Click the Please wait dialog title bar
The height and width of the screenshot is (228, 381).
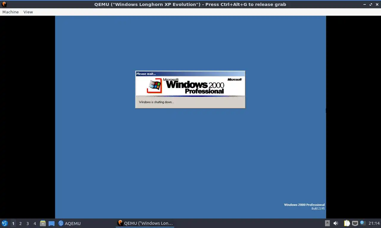(190, 74)
